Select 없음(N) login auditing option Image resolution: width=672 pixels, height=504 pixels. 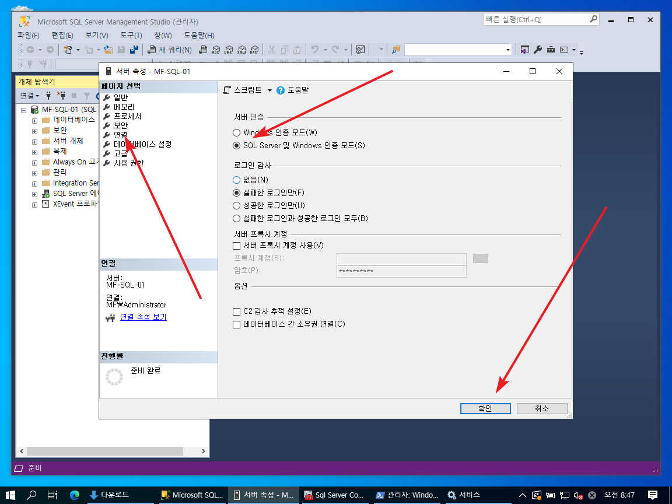coord(237,180)
